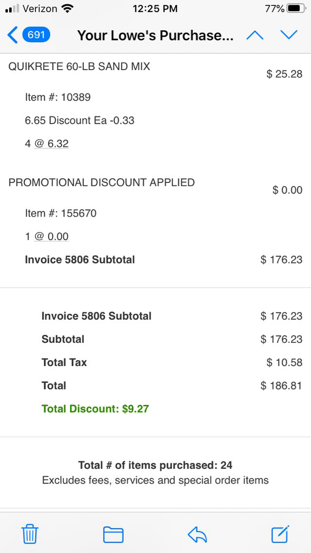The image size is (311, 553).
Task: Select the PROMOTIONAL DISCOUNT APPLIED line
Action: click(x=102, y=183)
